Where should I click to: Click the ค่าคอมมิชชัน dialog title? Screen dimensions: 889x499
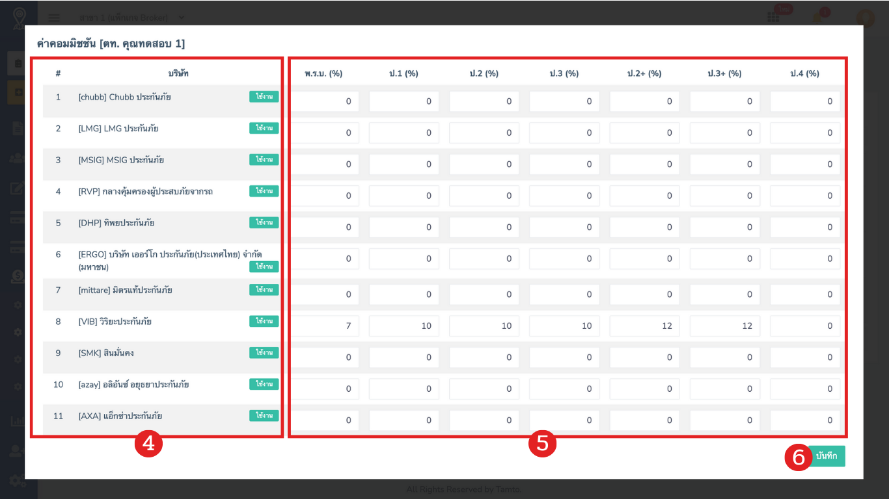point(111,44)
